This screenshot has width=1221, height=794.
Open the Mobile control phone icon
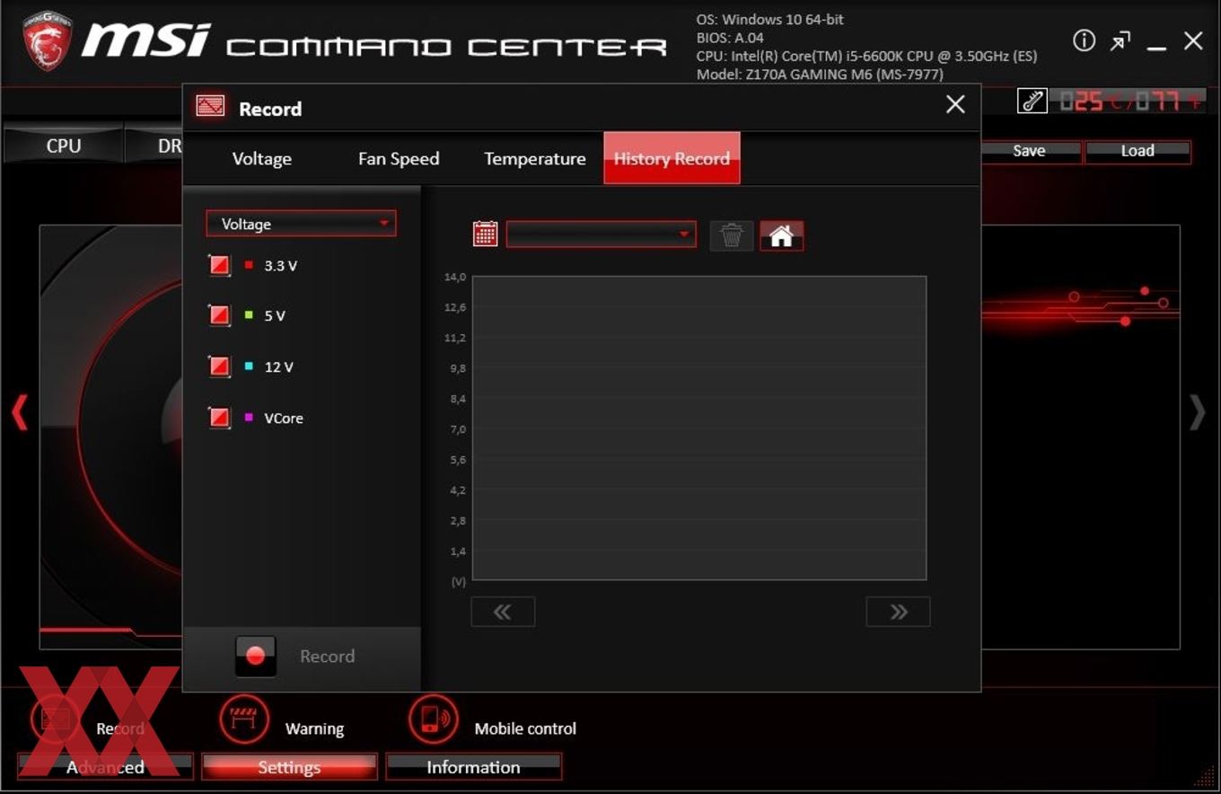(433, 719)
